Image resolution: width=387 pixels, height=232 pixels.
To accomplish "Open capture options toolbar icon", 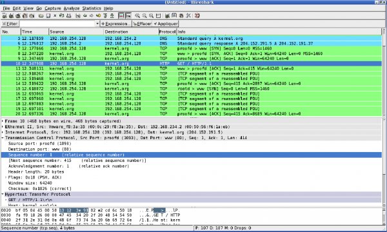I will [x=11, y=15].
